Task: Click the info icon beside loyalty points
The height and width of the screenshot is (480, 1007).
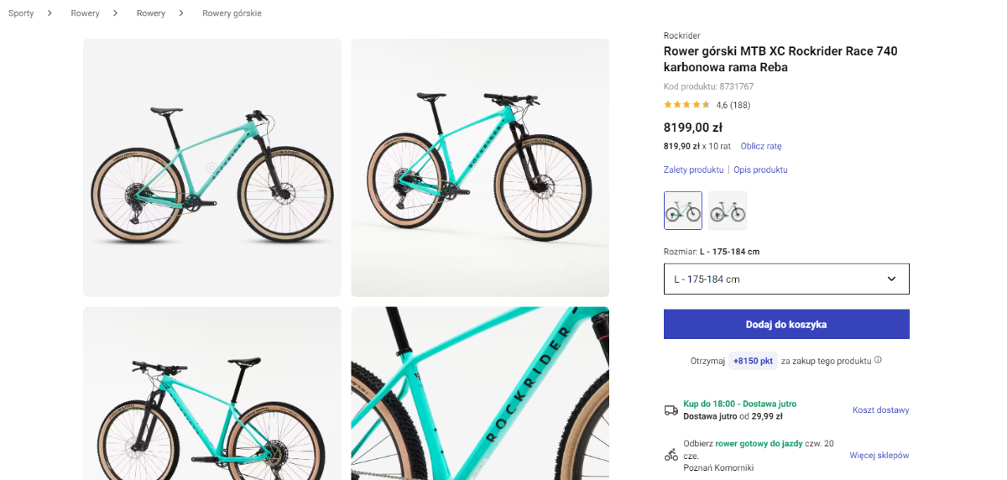Action: pyautogui.click(x=878, y=360)
